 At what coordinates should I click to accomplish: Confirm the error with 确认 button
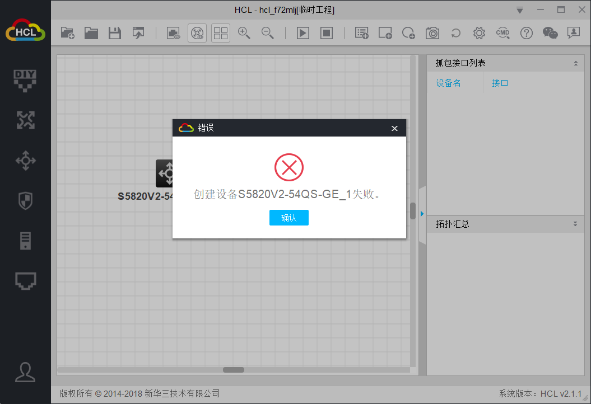tap(288, 218)
